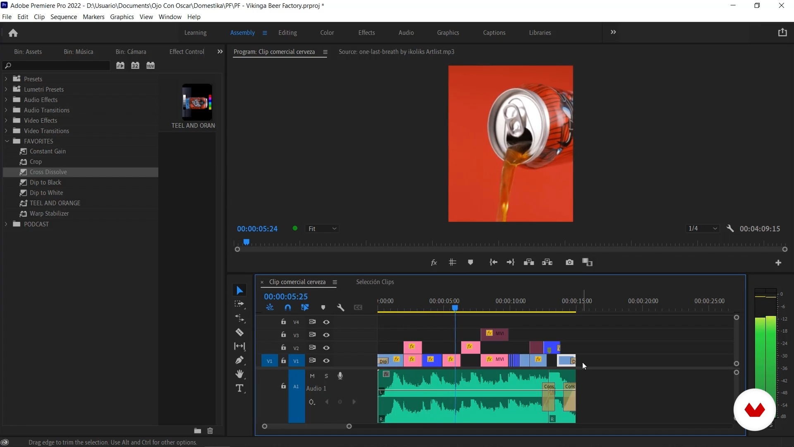Select the Hand tool
Screen dimensions: 794x447
coord(239,374)
